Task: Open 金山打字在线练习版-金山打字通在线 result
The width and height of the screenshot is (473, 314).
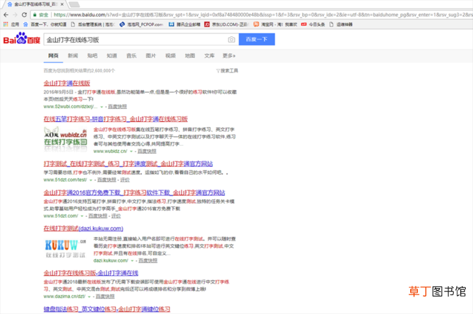Action: [x=91, y=273]
